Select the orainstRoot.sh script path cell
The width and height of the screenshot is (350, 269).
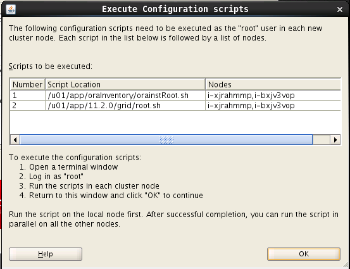125,96
